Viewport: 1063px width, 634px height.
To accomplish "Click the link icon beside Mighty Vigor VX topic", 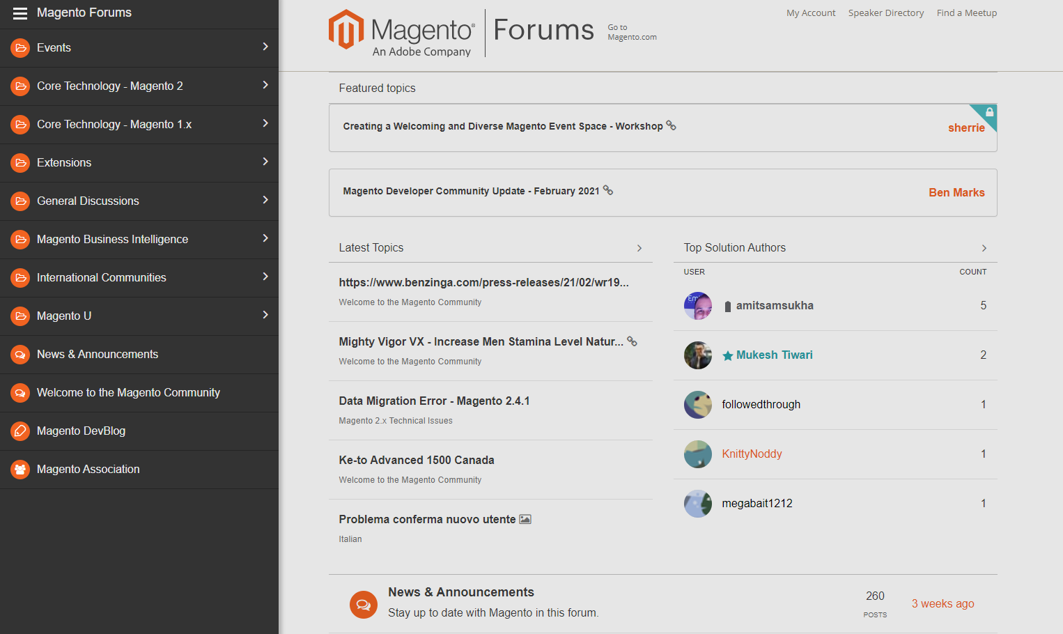I will pos(632,341).
